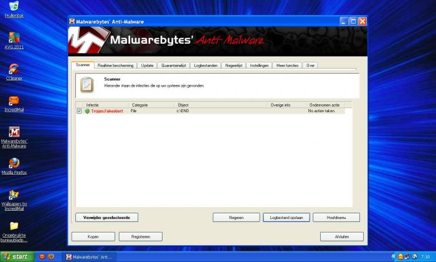Click the Negeren button
This screenshot has width=436, height=262.
click(x=236, y=218)
